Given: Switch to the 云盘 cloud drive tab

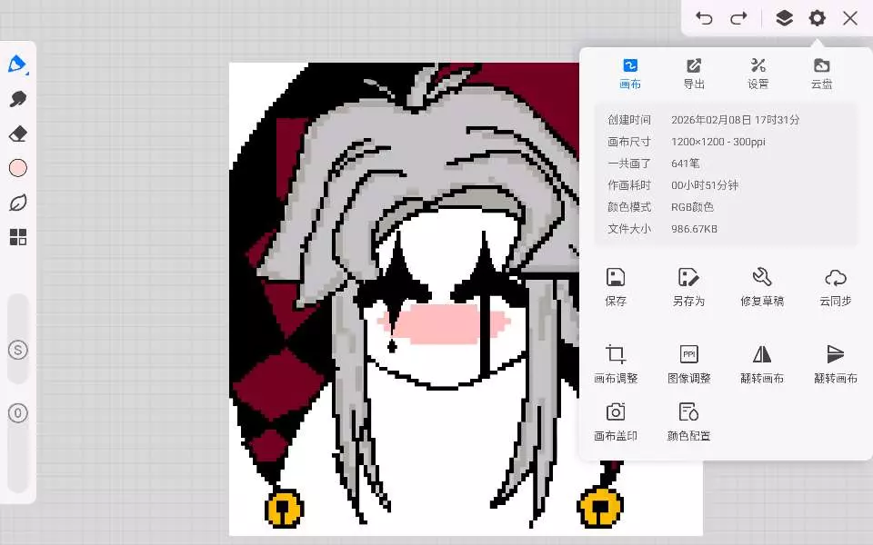Looking at the screenshot, I should pos(821,74).
